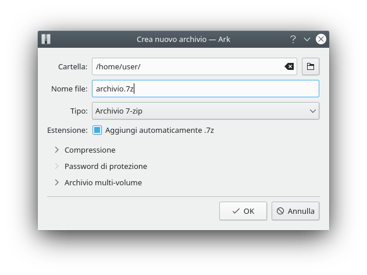Open the folder browse dialog
This screenshot has width=367, height=275.
pos(311,66)
